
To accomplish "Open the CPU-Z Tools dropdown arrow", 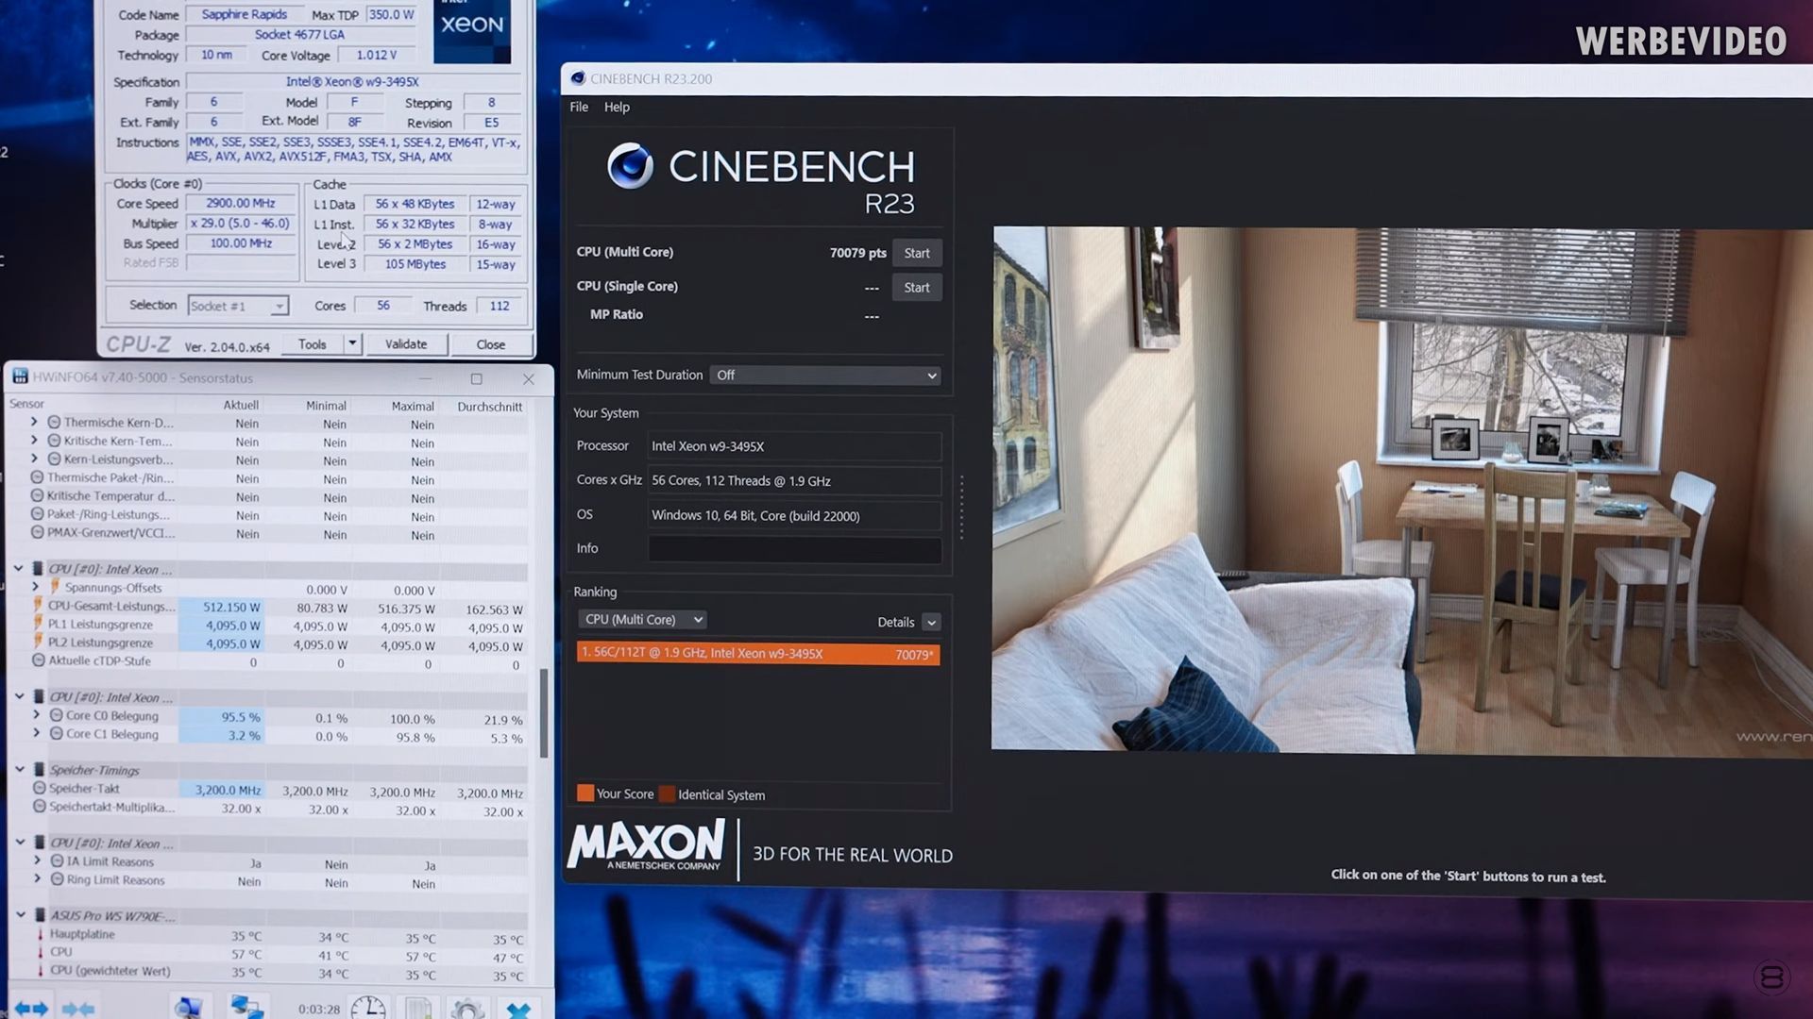I will [x=352, y=343].
